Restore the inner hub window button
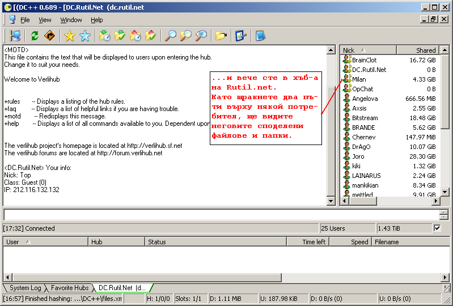 coord(433,19)
